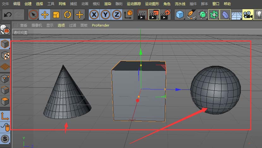Open the 过滤 viewport dropdown menu
This screenshot has height=148, width=262.
73,25
